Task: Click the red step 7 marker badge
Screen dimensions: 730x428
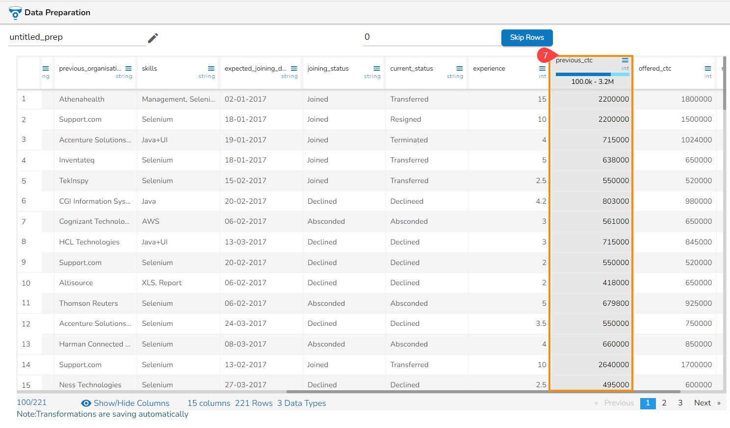Action: click(x=546, y=55)
